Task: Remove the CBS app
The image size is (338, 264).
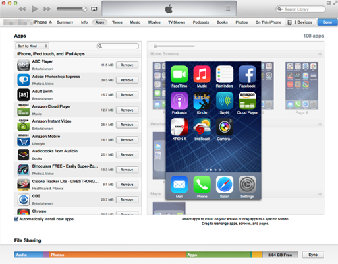Action: [127, 199]
